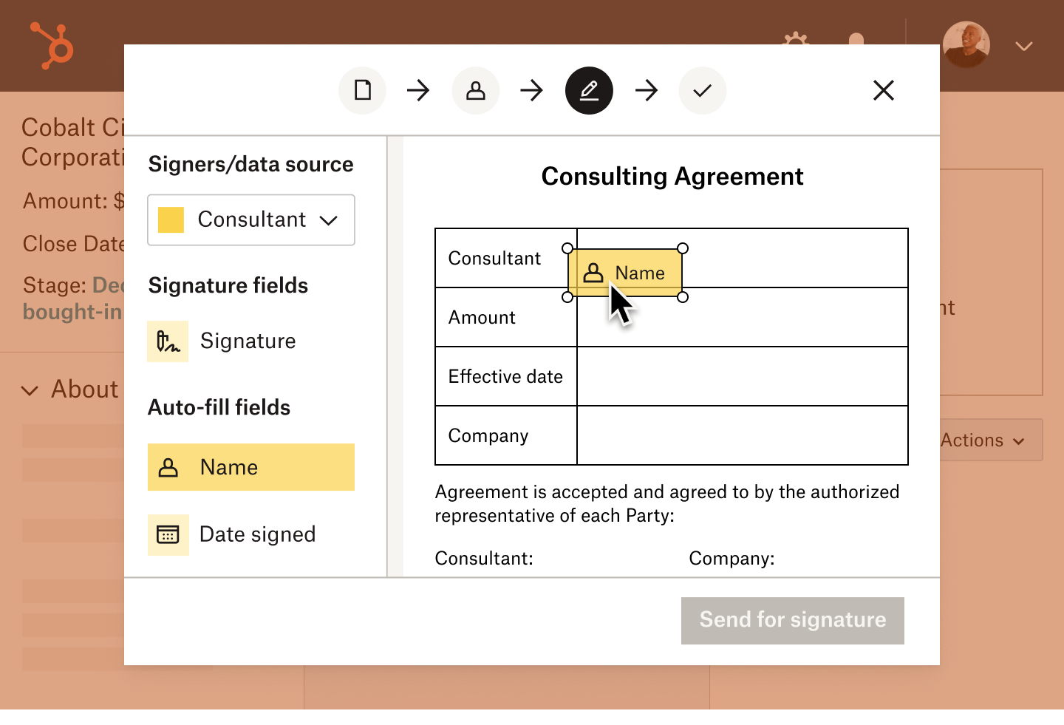Open the account menu via profile avatar
The width and height of the screenshot is (1064, 725).
(x=966, y=45)
